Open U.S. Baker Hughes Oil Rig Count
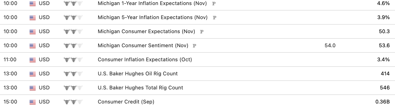The image size is (395, 110). [x=138, y=74]
